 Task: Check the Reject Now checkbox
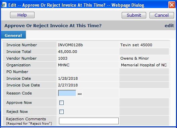coord(62,112)
